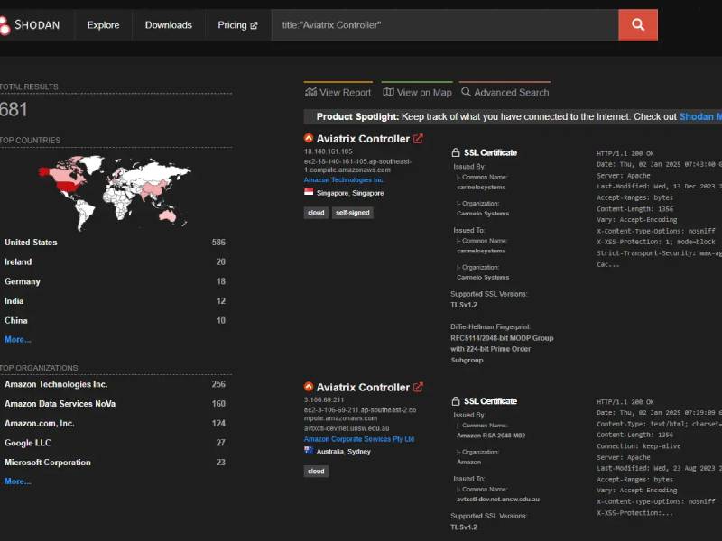Click the red search magnifier button
The width and height of the screenshot is (722, 541).
637,25
